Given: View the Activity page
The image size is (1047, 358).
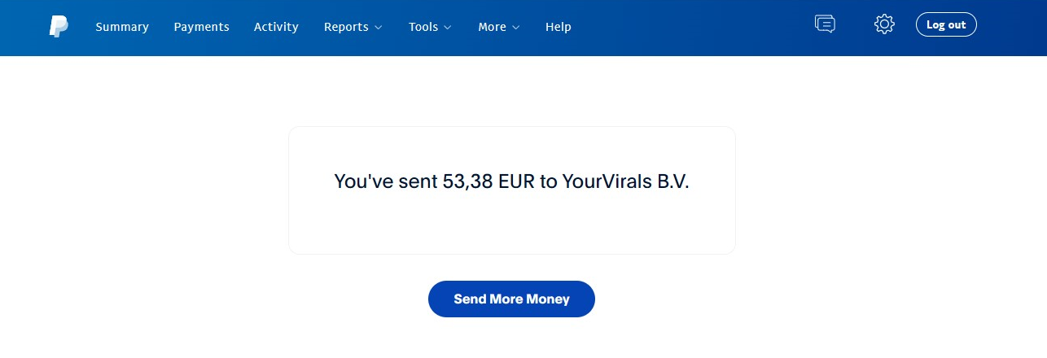Looking at the screenshot, I should (276, 27).
